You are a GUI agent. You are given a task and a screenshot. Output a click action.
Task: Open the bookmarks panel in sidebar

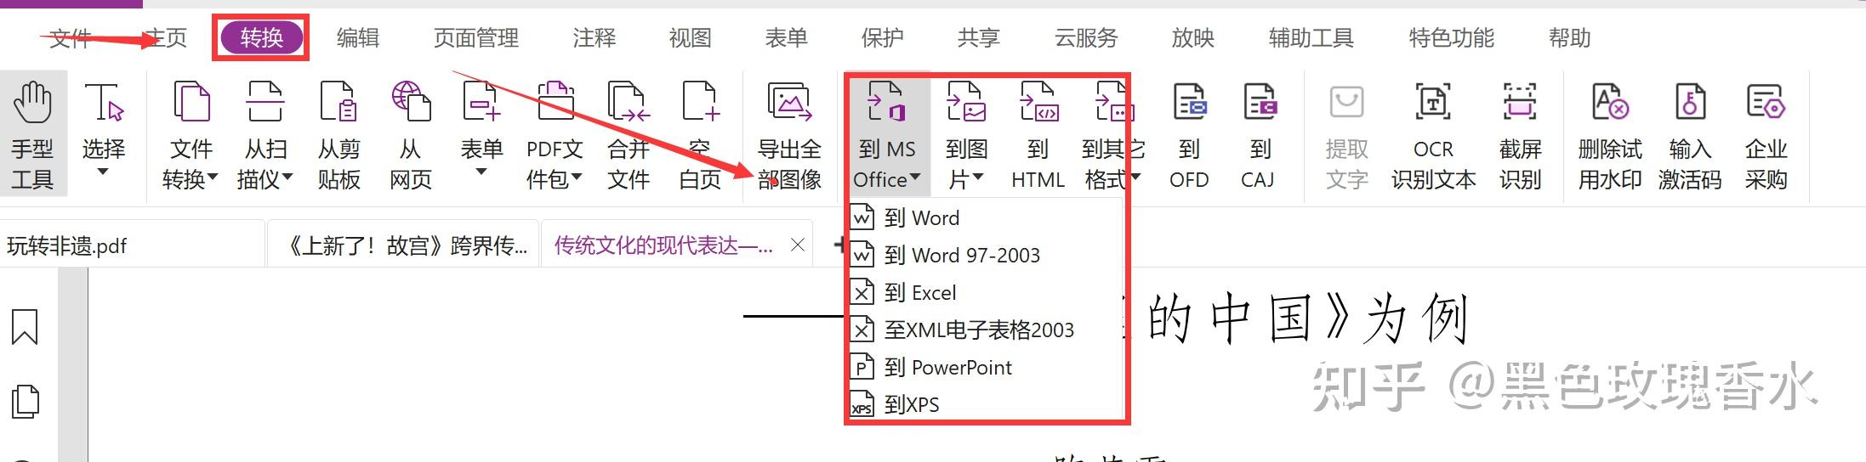point(25,327)
